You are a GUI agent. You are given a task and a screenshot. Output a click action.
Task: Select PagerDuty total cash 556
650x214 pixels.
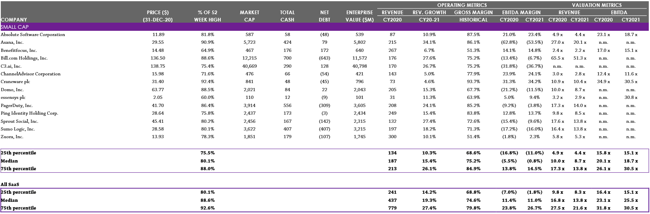click(287, 105)
